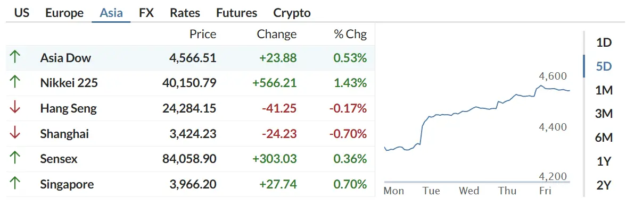Switch to the Rates tab
Image resolution: width=626 pixels, height=206 pixels.
click(185, 13)
